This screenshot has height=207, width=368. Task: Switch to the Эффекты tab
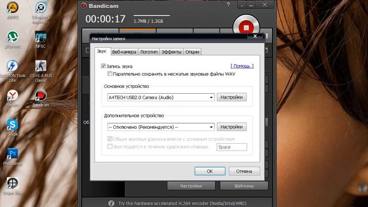pyautogui.click(x=171, y=52)
